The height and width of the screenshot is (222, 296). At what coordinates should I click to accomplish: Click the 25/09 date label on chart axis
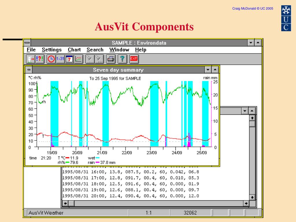point(202,153)
